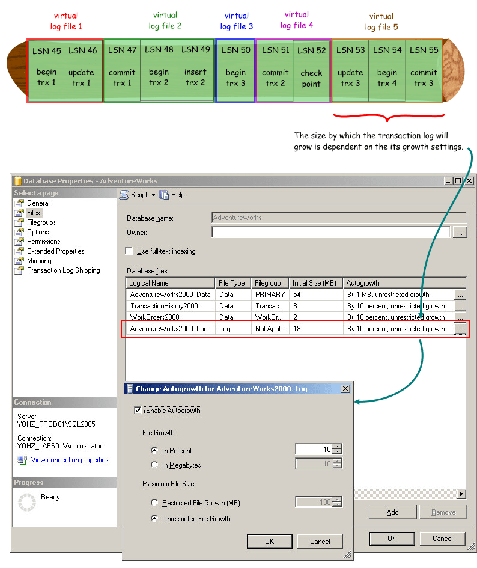Click initial size 18 cell of log file
This screenshot has width=477, height=568.
(x=315, y=329)
